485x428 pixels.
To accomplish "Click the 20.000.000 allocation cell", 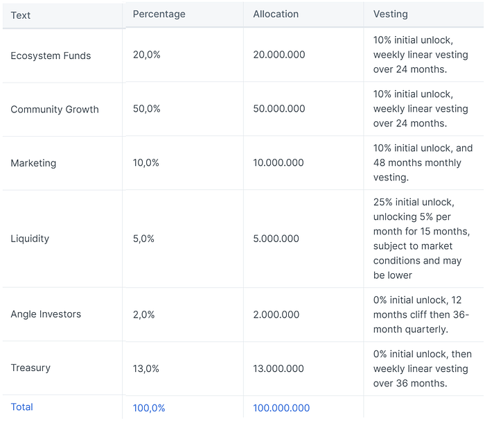I will click(x=279, y=55).
